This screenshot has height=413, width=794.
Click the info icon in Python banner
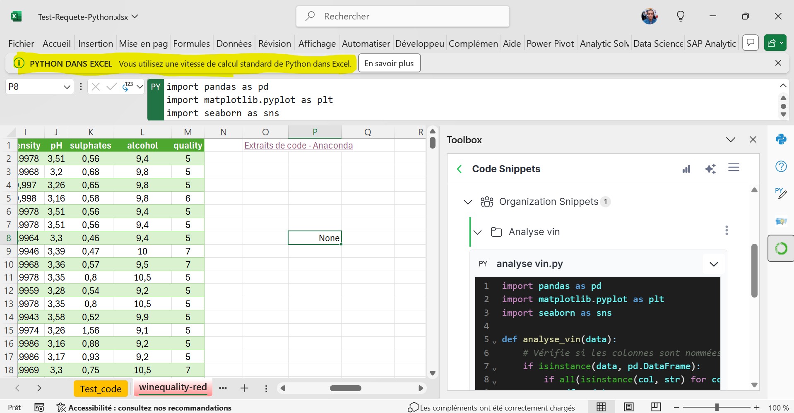tap(19, 63)
